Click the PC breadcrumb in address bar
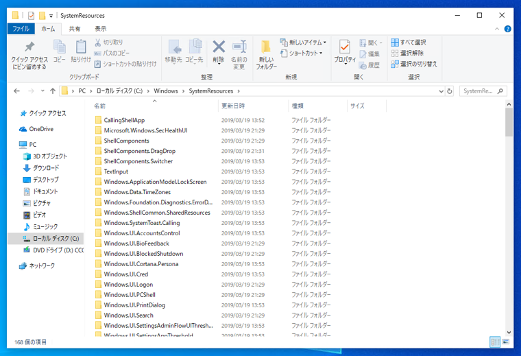521x356 pixels. pyautogui.click(x=82, y=91)
